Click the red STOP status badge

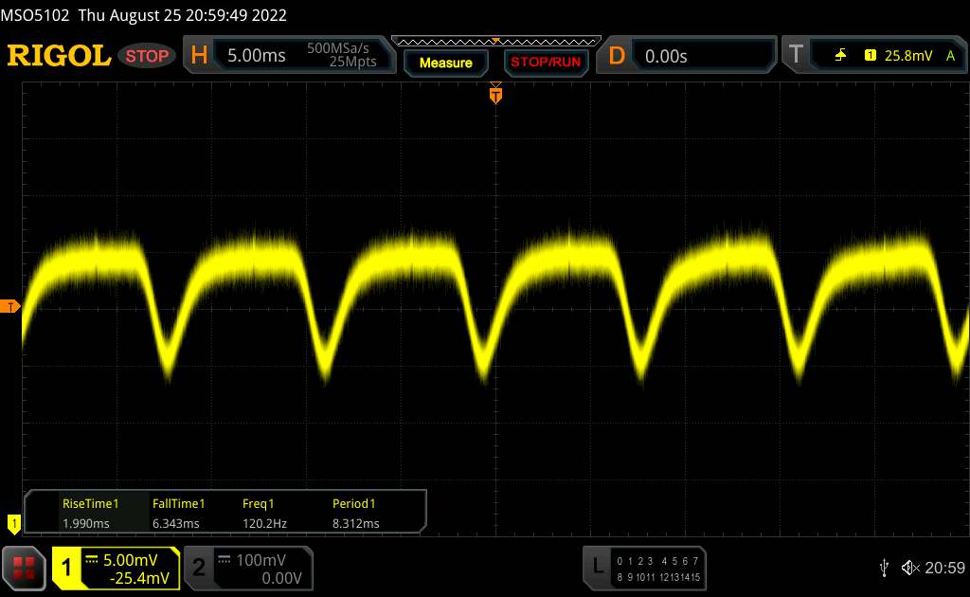coord(148,56)
